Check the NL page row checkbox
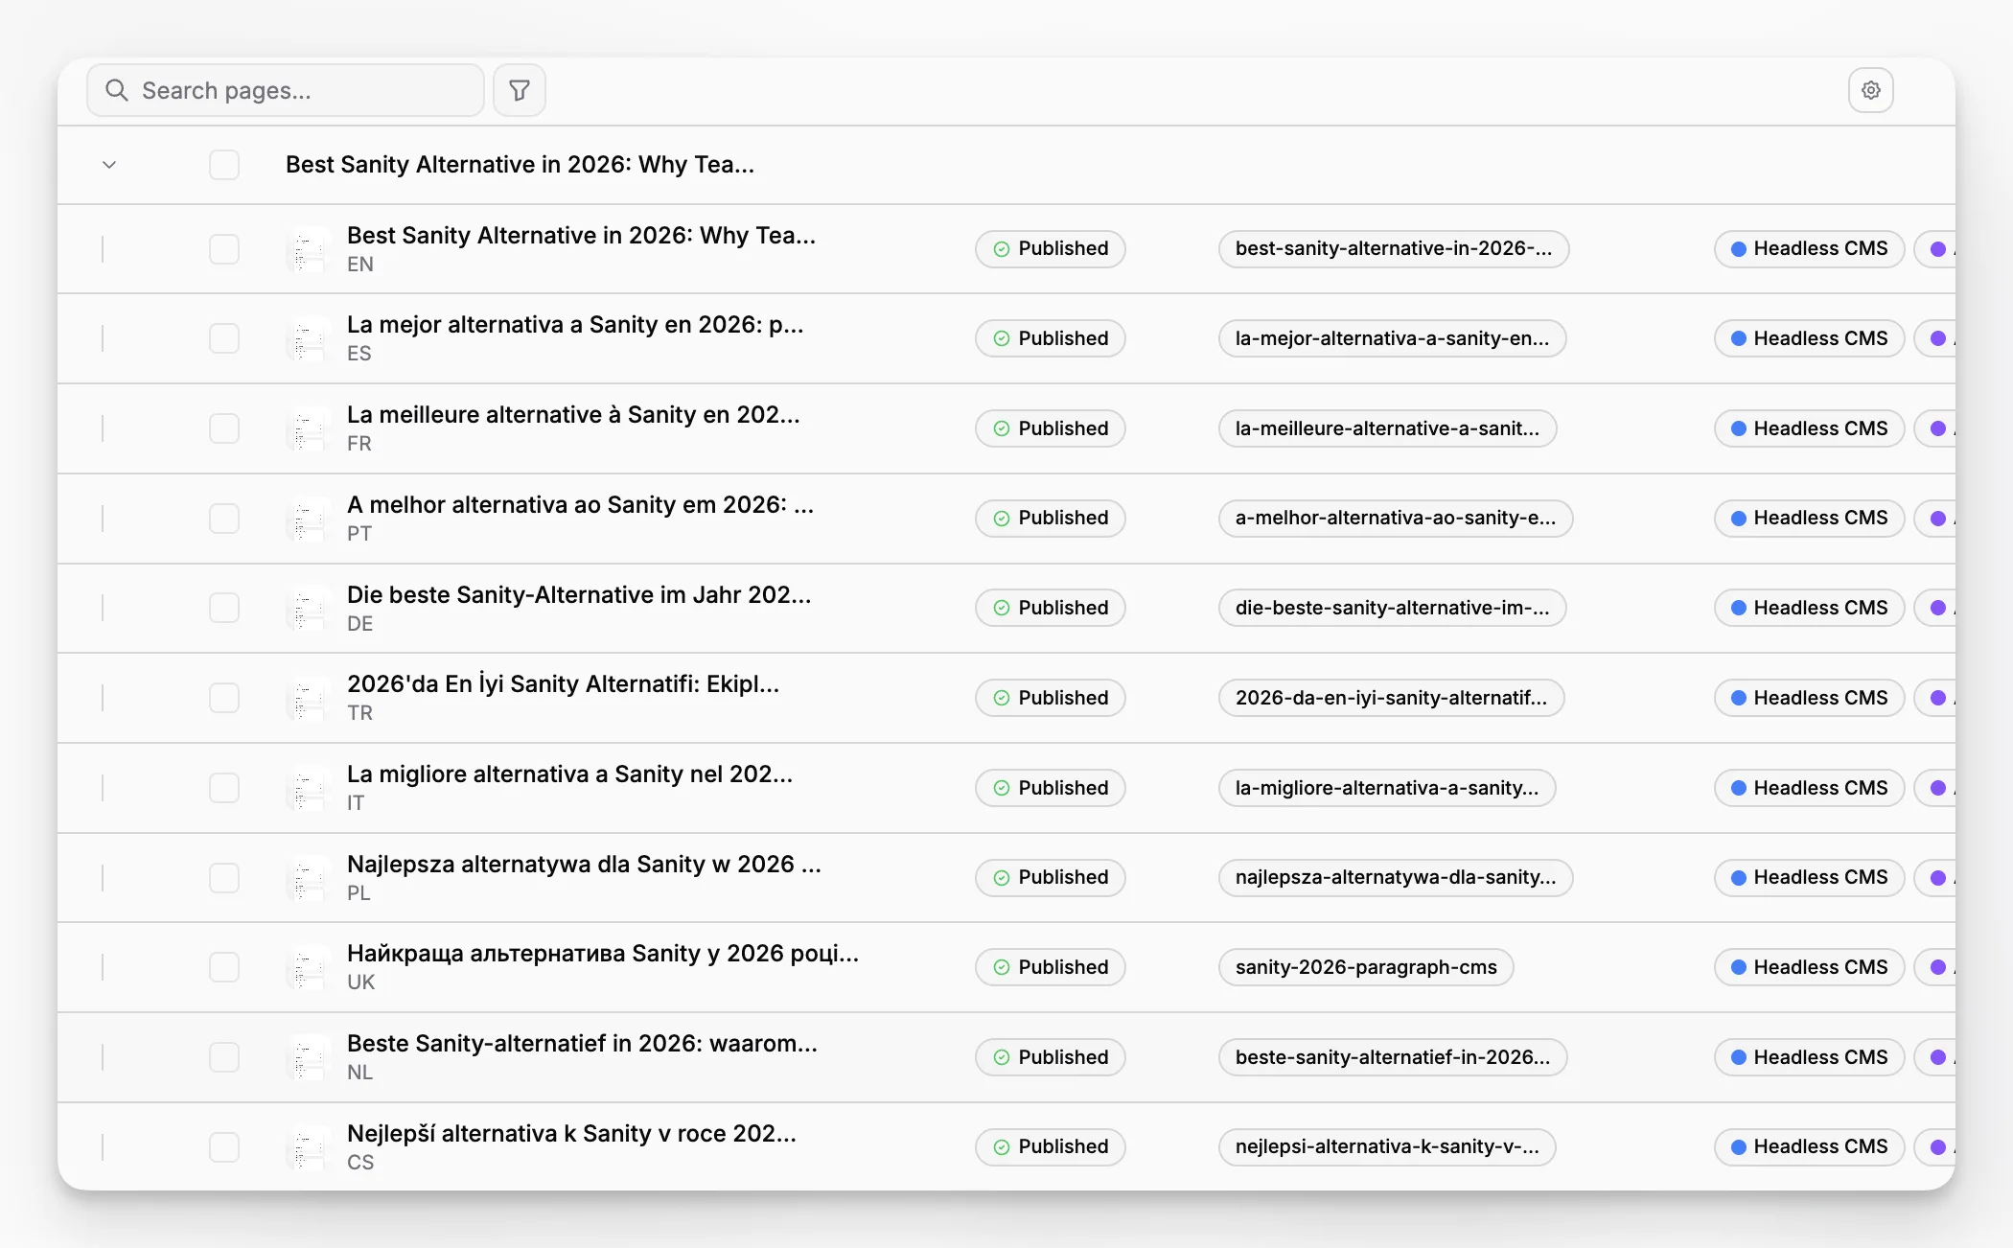 click(x=224, y=1057)
